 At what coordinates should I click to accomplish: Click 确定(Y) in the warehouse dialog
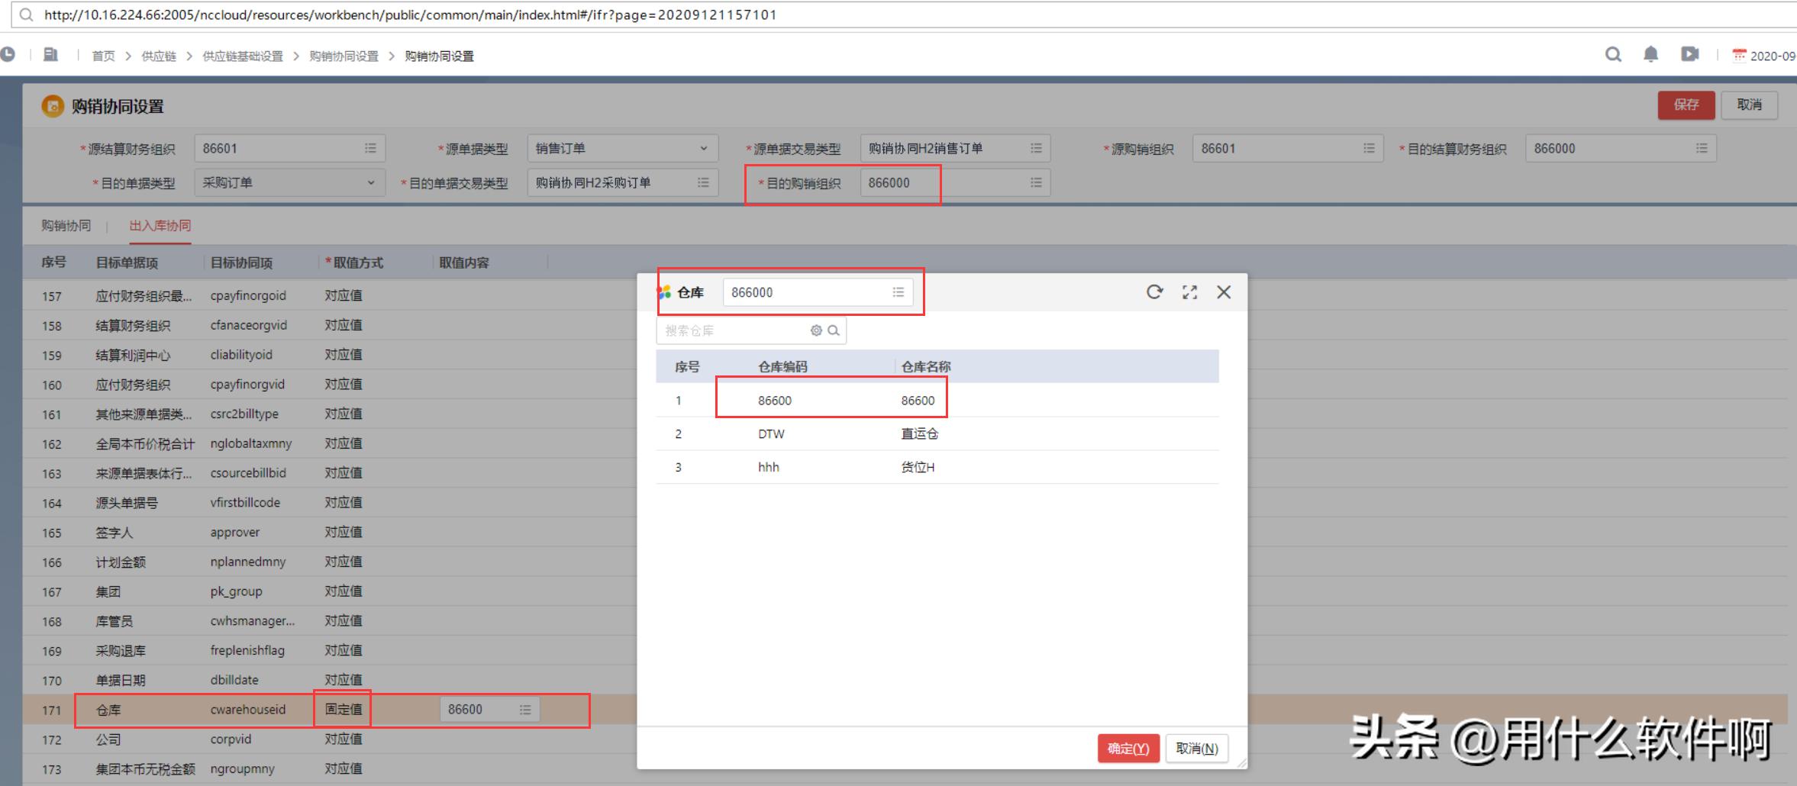1128,748
